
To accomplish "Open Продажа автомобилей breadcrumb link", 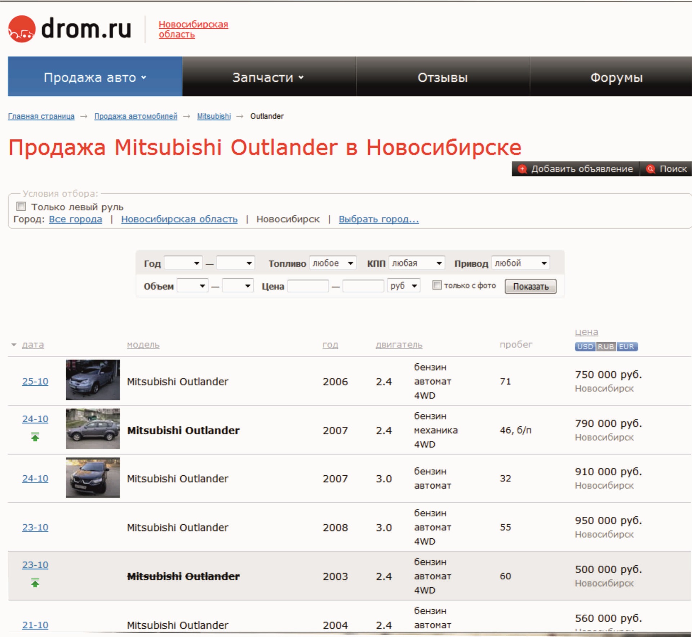I will pos(136,116).
